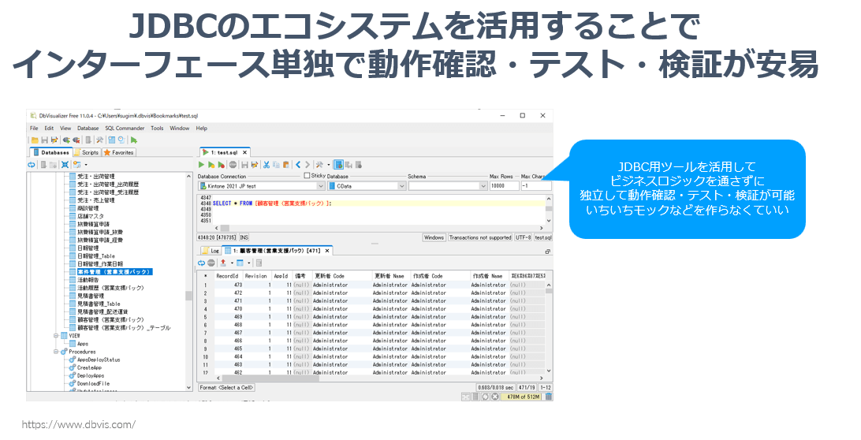The height and width of the screenshot is (440, 861).
Task: Switch to the Log tab in results
Action: pyautogui.click(x=211, y=251)
